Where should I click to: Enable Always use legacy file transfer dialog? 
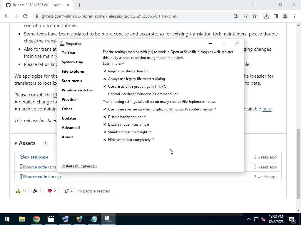134,79
